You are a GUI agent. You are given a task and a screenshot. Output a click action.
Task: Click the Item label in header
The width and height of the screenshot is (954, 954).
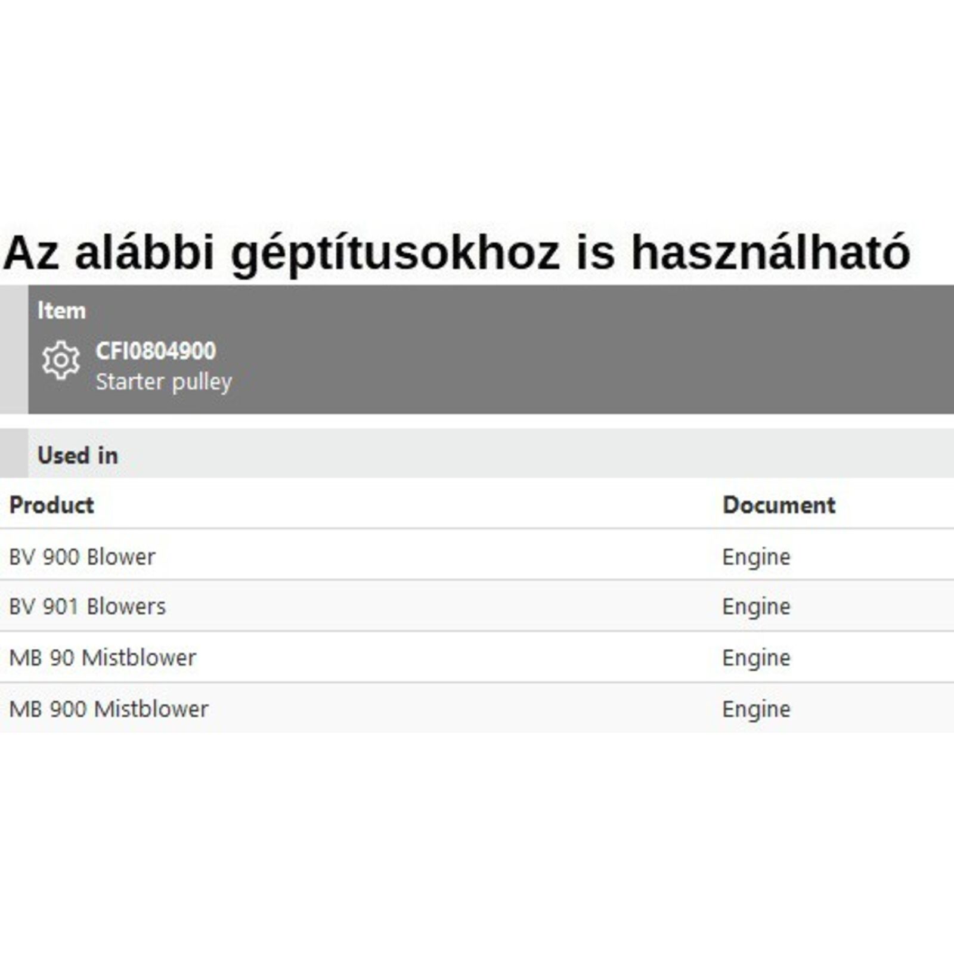pos(61,311)
